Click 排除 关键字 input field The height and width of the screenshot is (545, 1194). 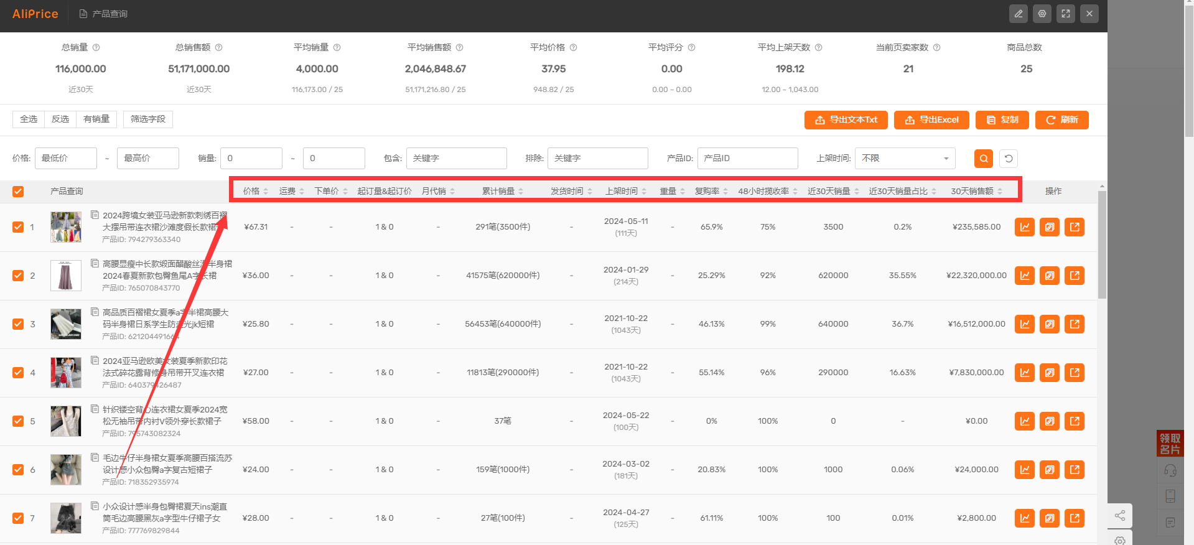point(598,159)
